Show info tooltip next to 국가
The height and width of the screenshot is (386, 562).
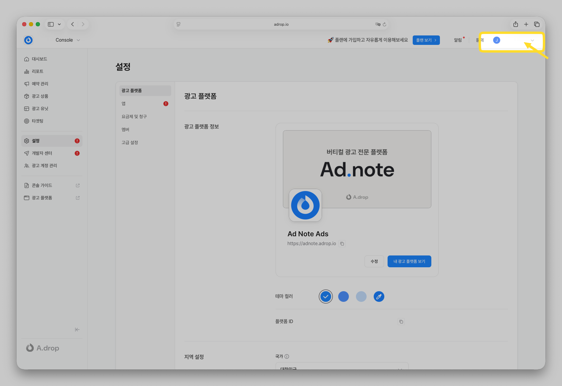(x=287, y=356)
